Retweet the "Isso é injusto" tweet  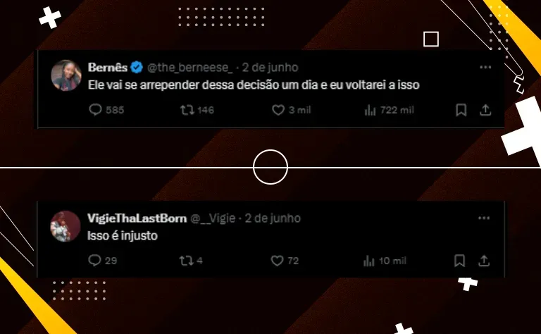pos(191,261)
